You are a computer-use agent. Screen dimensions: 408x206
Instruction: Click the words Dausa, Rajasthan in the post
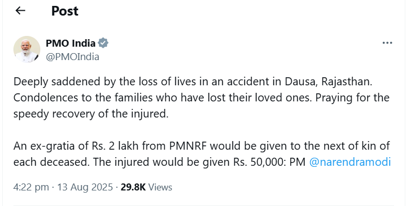coord(328,82)
